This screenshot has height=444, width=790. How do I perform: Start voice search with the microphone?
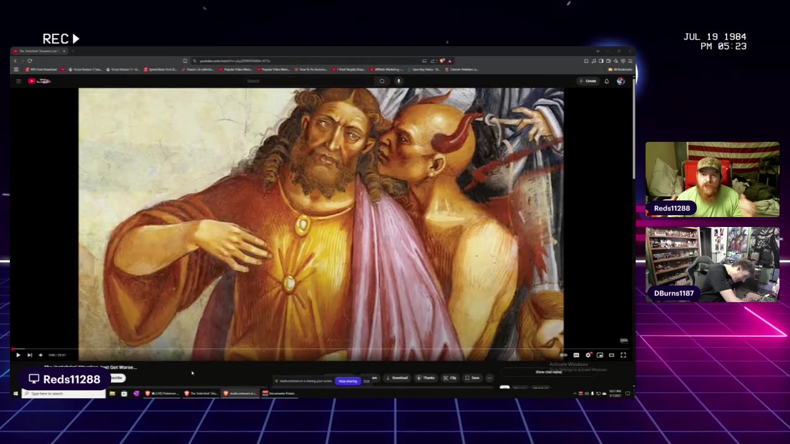(x=399, y=81)
